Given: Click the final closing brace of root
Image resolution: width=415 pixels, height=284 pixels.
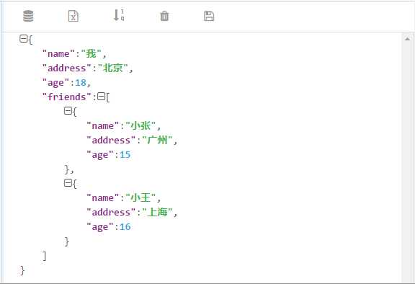Looking at the screenshot, I should point(22,270).
